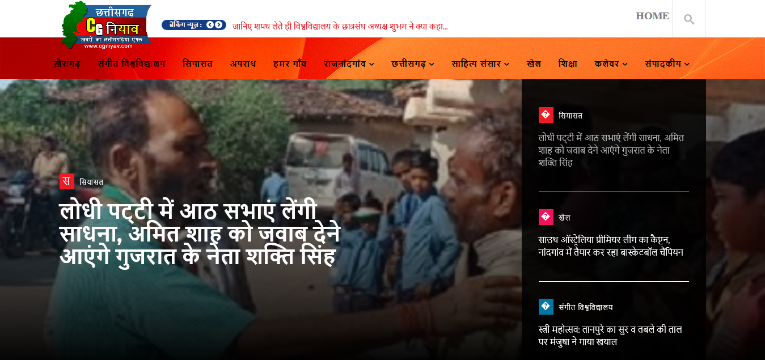Expand the संपादकीय dropdown menu
This screenshot has width=765, height=360.
(667, 63)
